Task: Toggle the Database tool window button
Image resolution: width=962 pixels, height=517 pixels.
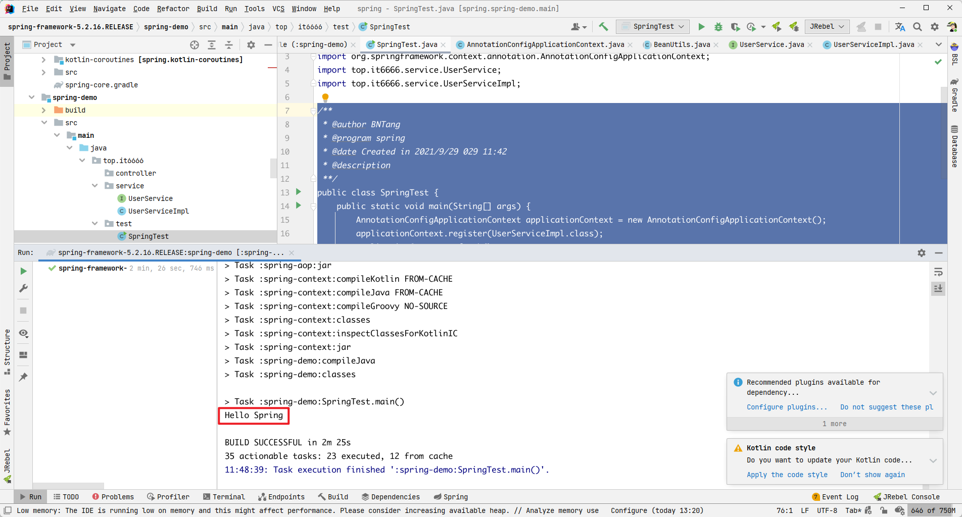Action: (x=954, y=146)
